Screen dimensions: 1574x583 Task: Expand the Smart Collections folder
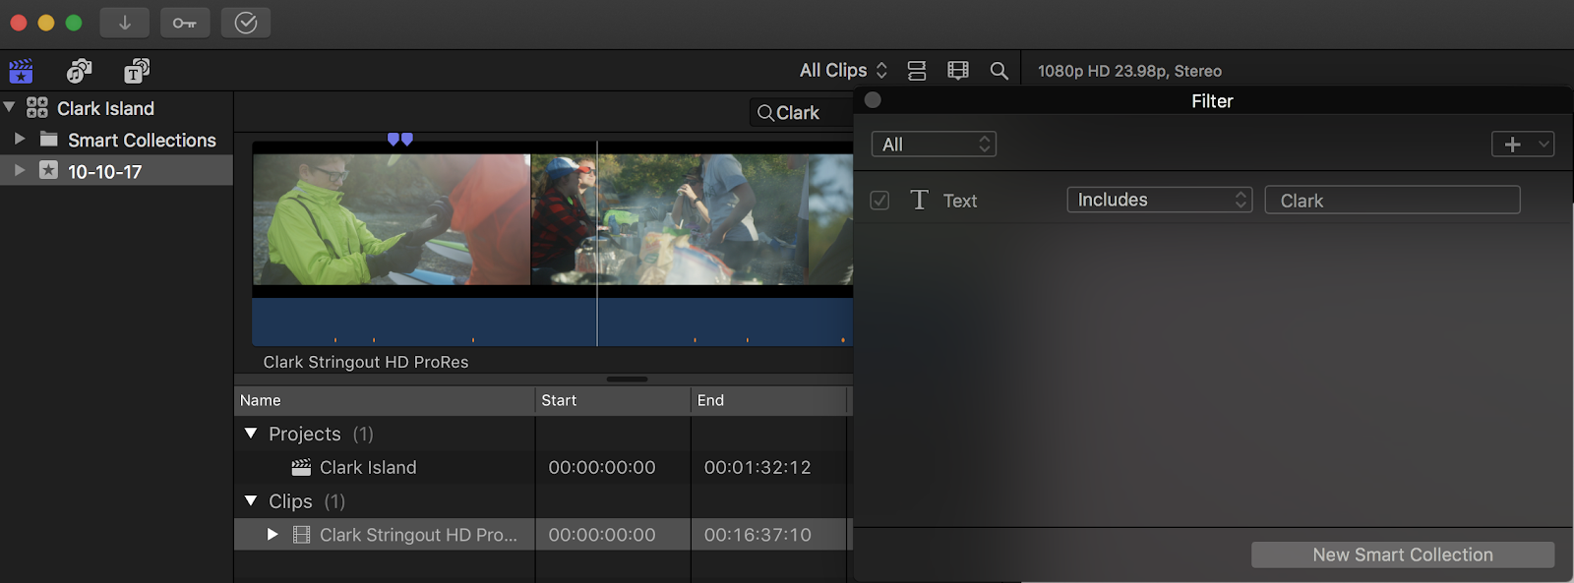click(x=20, y=140)
